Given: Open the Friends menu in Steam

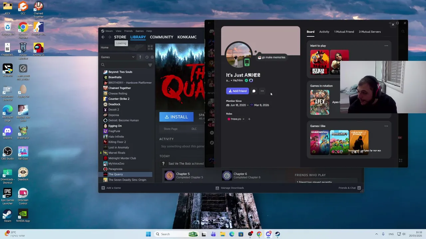Looking at the screenshot, I should click(128, 31).
